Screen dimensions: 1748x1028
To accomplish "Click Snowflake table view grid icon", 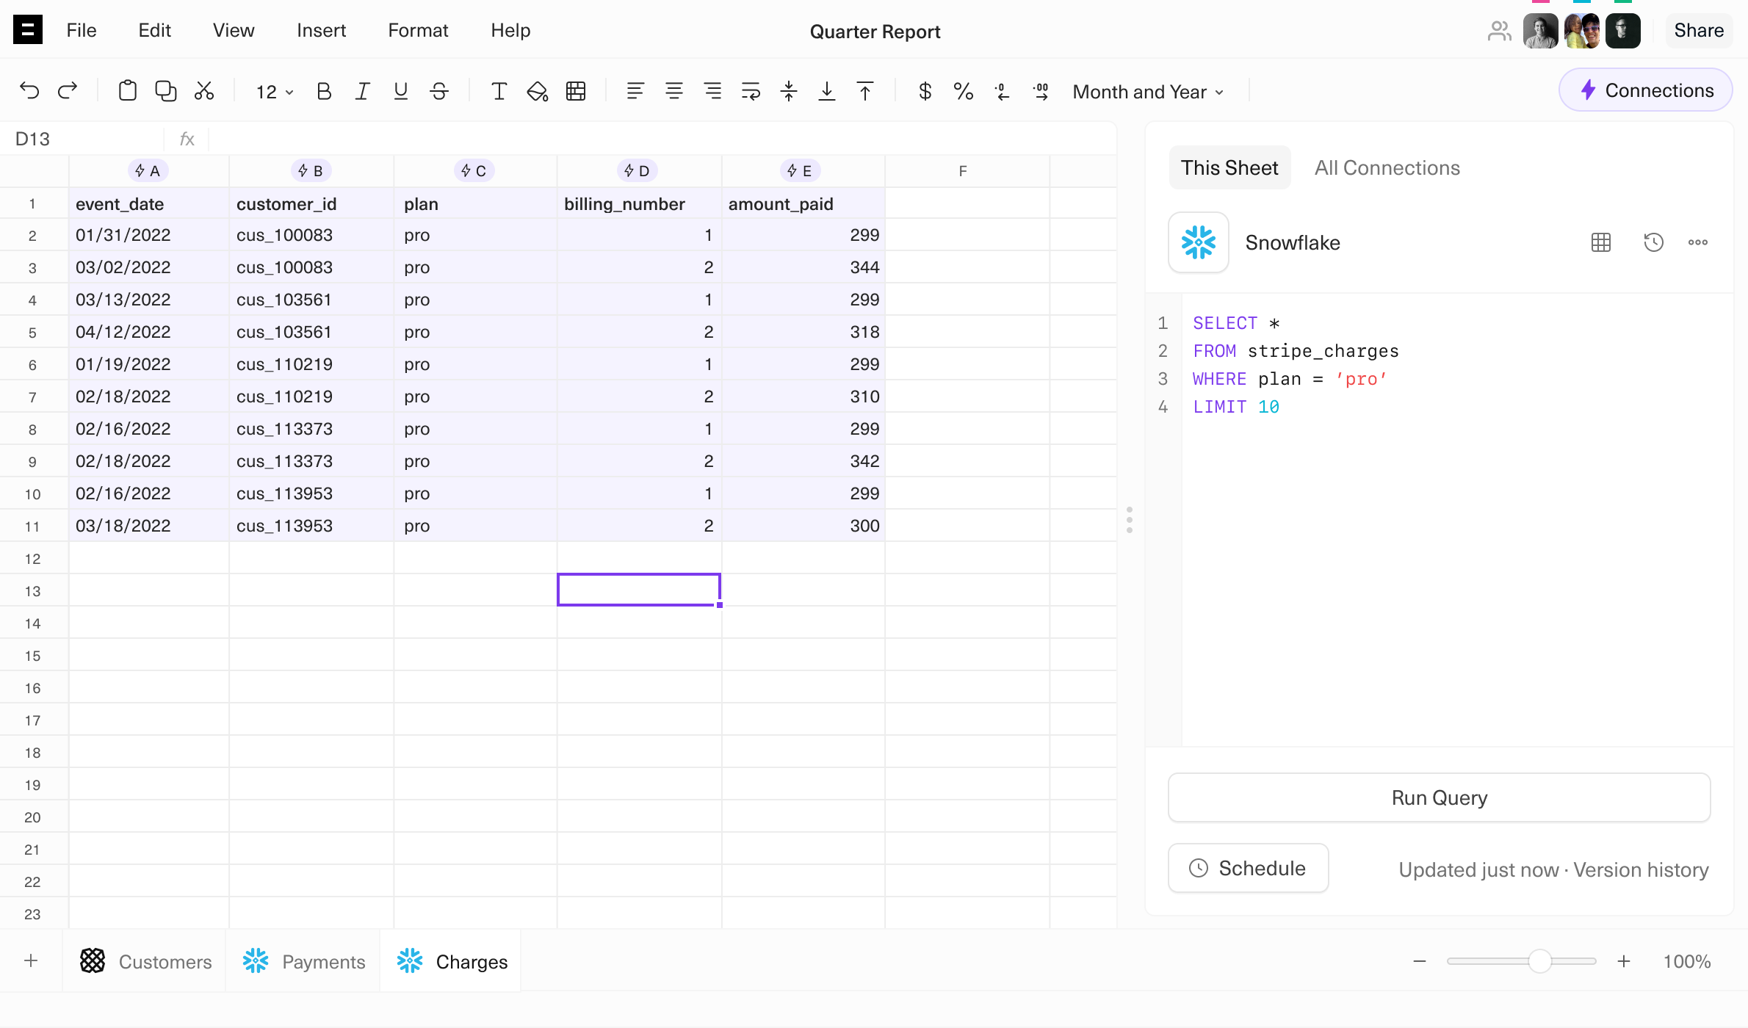I will [x=1600, y=242].
